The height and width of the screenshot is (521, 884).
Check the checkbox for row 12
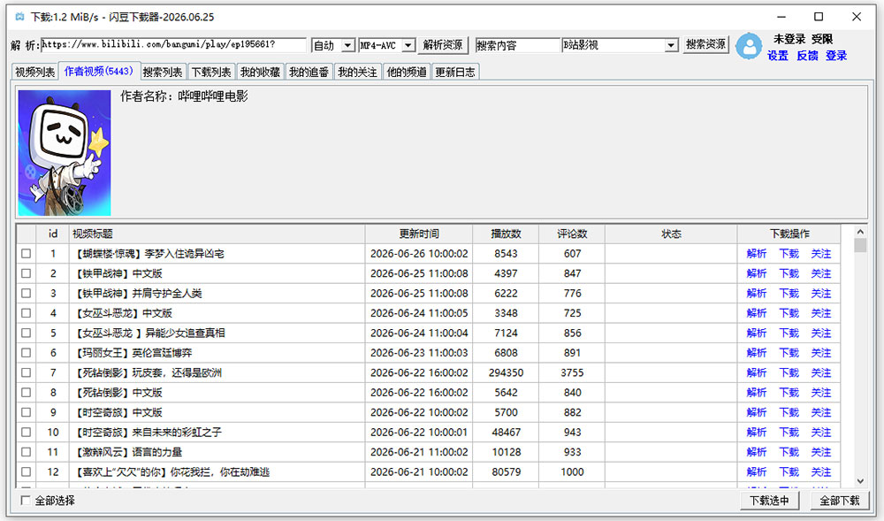coord(26,472)
